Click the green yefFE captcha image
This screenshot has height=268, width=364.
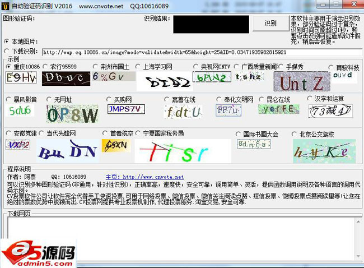click(279, 109)
